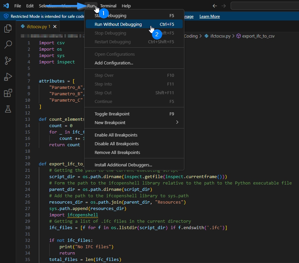This screenshot has height=263, width=299.
Task: Open the Testing flask icon
Action: [8, 109]
